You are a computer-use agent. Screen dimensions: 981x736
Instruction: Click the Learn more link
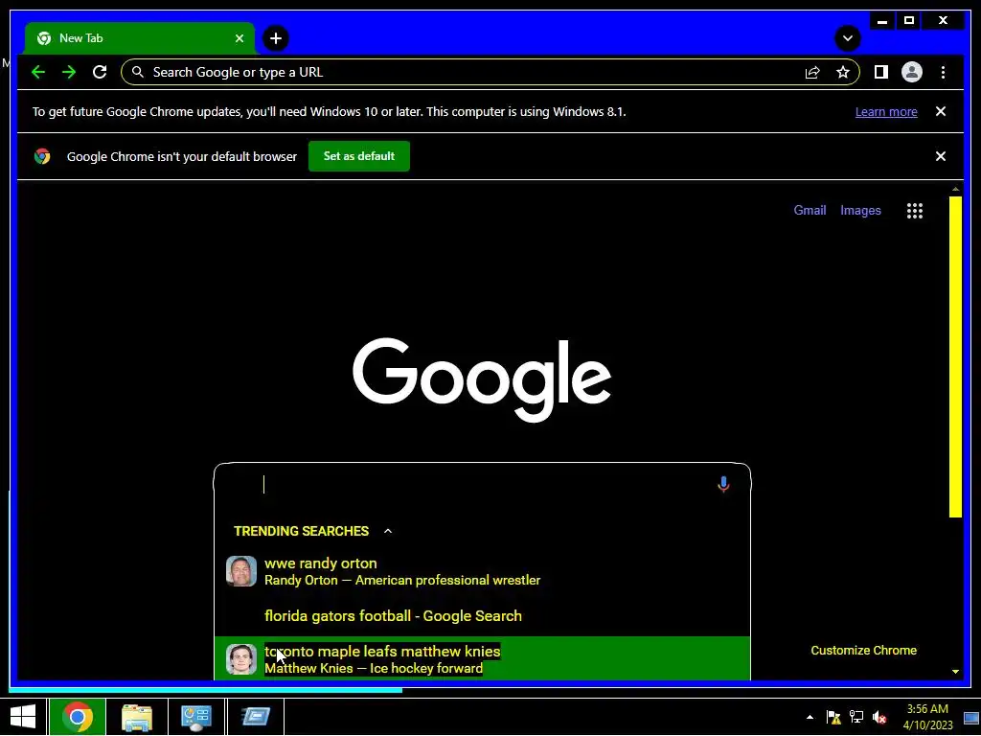886,111
